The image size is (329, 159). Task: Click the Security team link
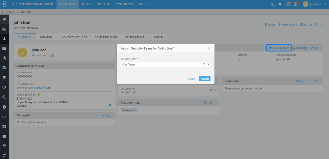click(x=279, y=48)
